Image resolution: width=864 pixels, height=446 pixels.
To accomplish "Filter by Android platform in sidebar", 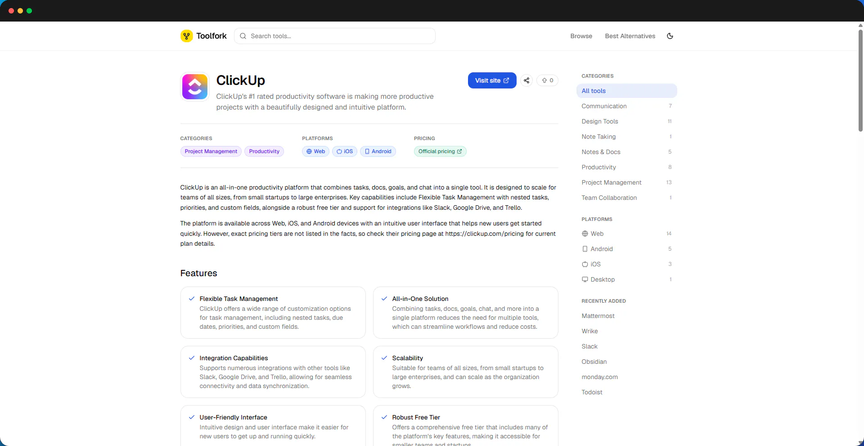I will 626,249.
